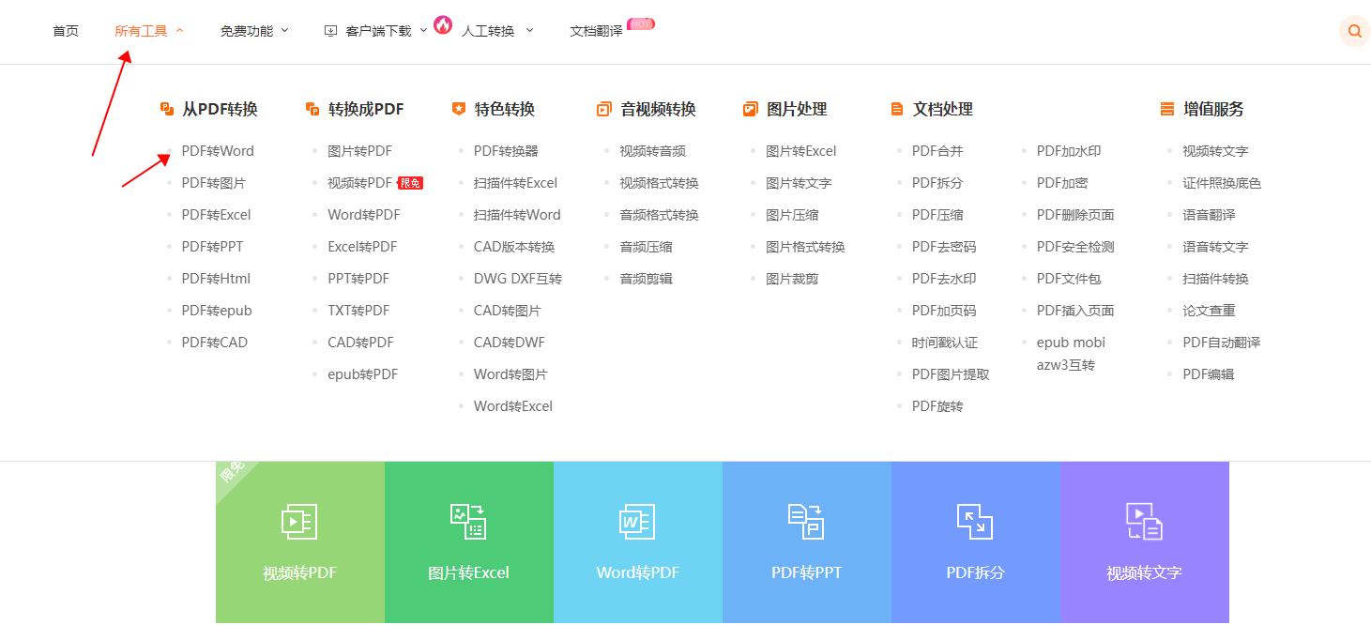Viewport: 1371px width, 625px height.
Task: Open the 图片转PDF tool
Action: coord(360,151)
